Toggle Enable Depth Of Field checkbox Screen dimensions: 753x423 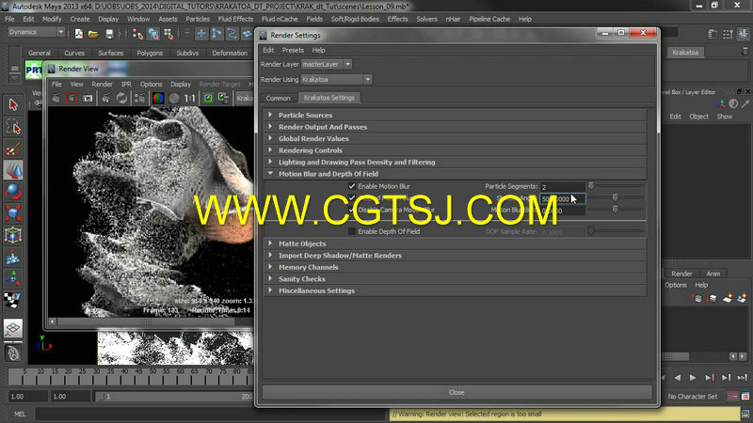[352, 231]
